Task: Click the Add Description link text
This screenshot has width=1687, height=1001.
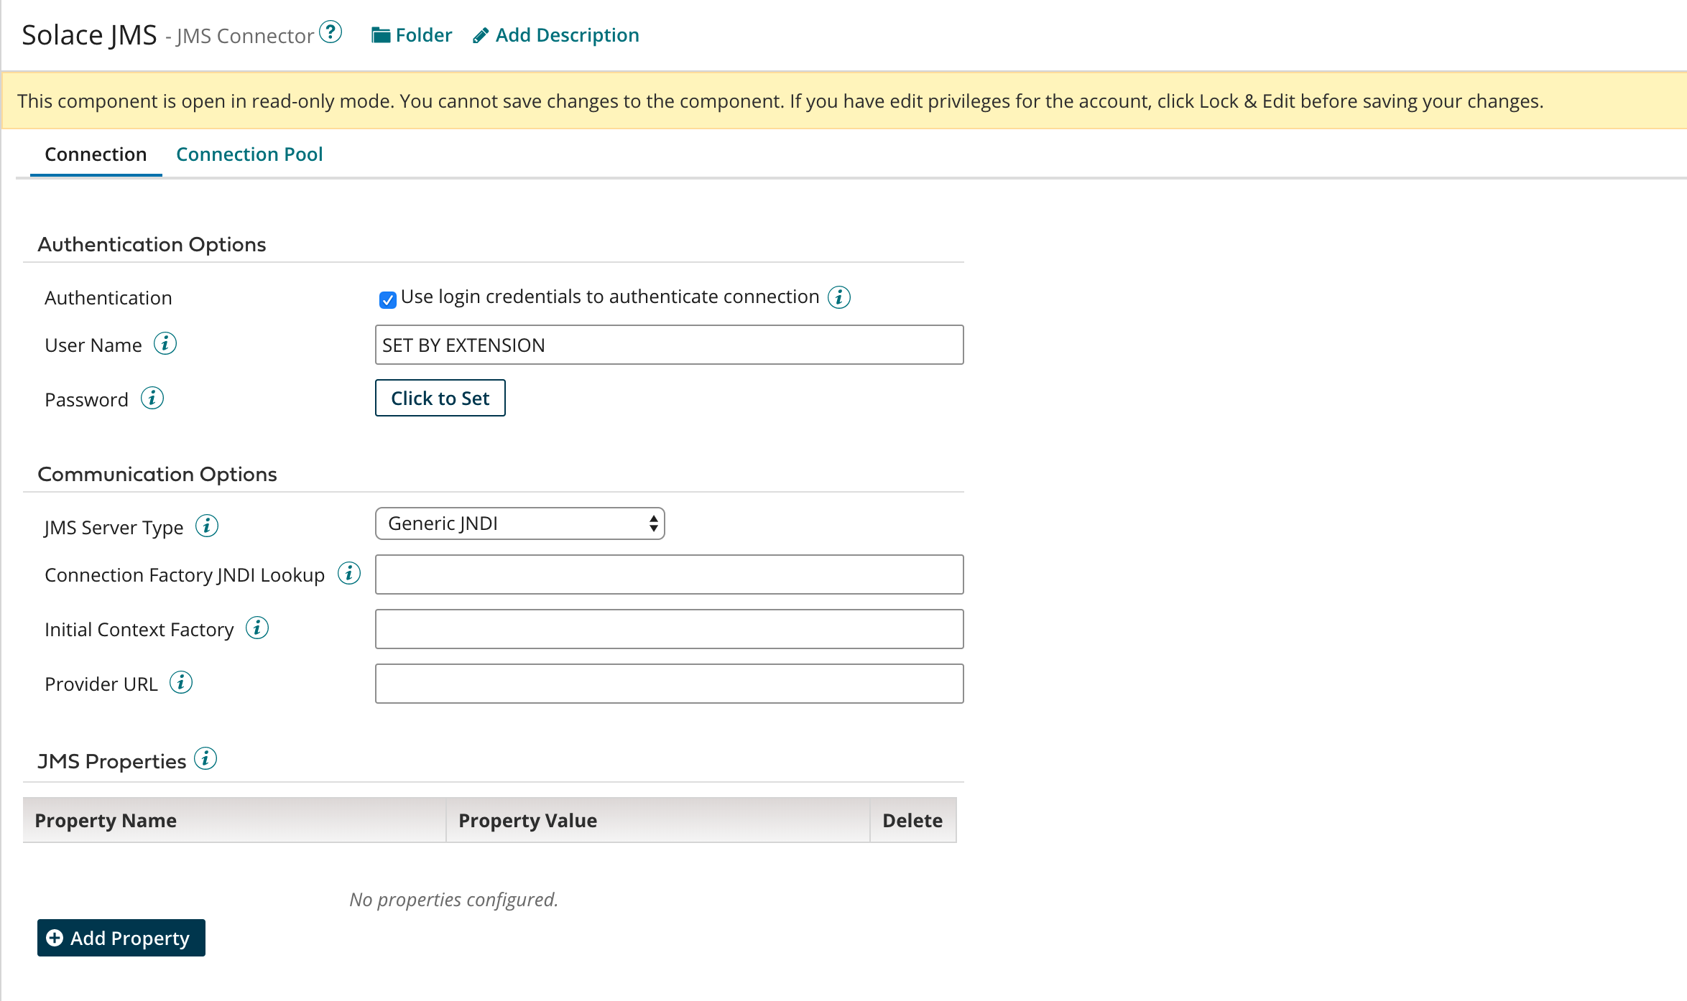Action: coord(568,35)
